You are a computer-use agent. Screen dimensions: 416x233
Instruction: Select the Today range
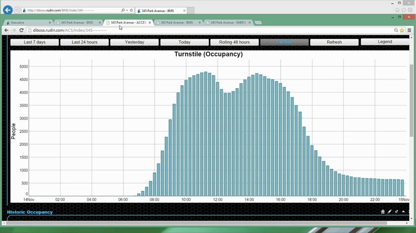pos(185,42)
